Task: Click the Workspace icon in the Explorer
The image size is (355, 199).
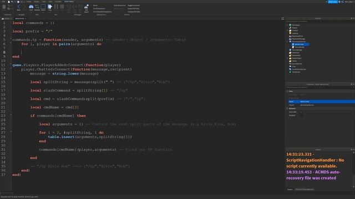Action: (x=290, y=25)
